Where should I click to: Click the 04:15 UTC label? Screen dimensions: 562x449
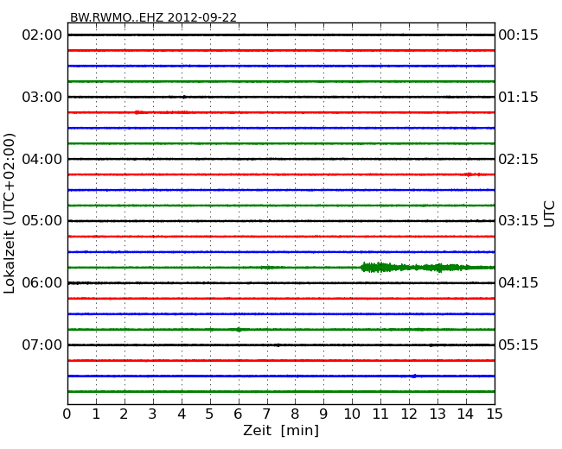[518, 283]
